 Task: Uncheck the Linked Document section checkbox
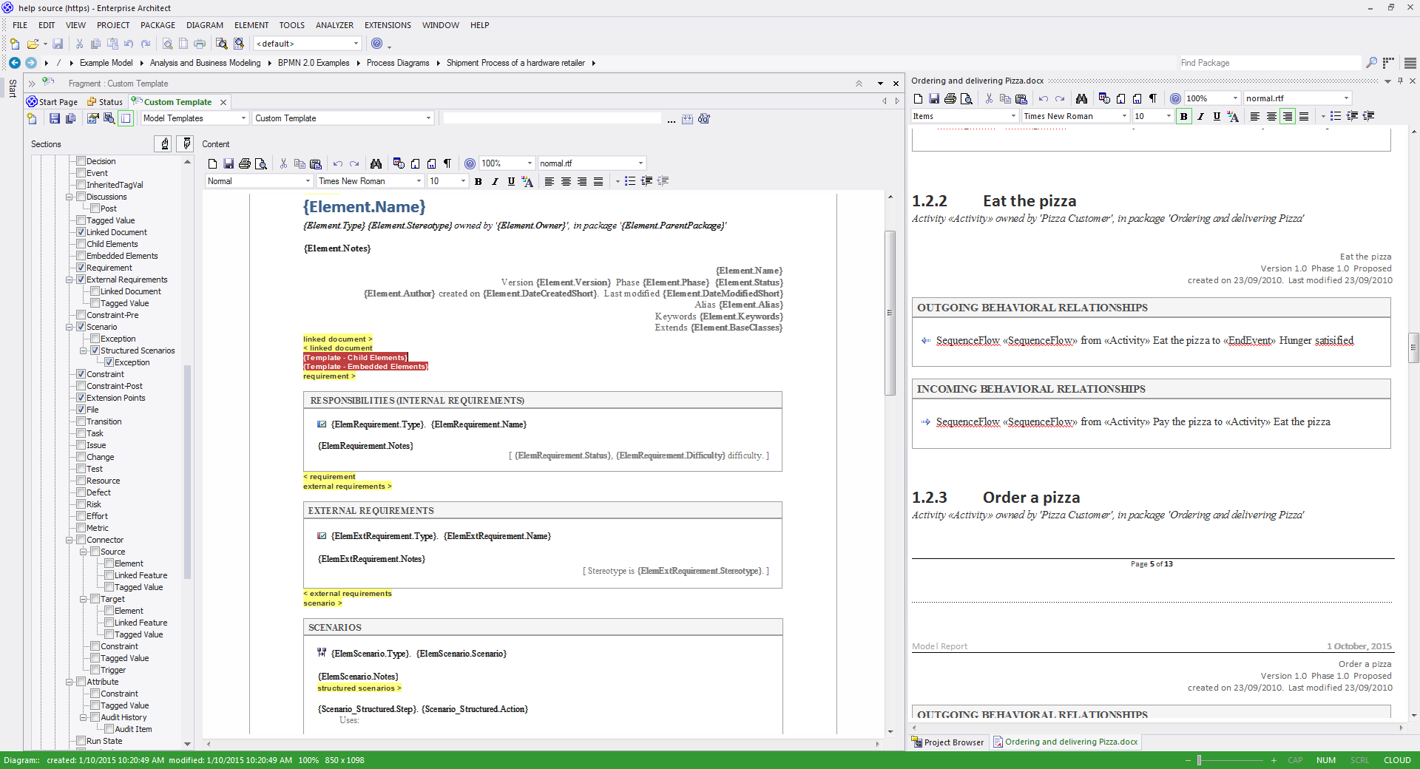[81, 232]
